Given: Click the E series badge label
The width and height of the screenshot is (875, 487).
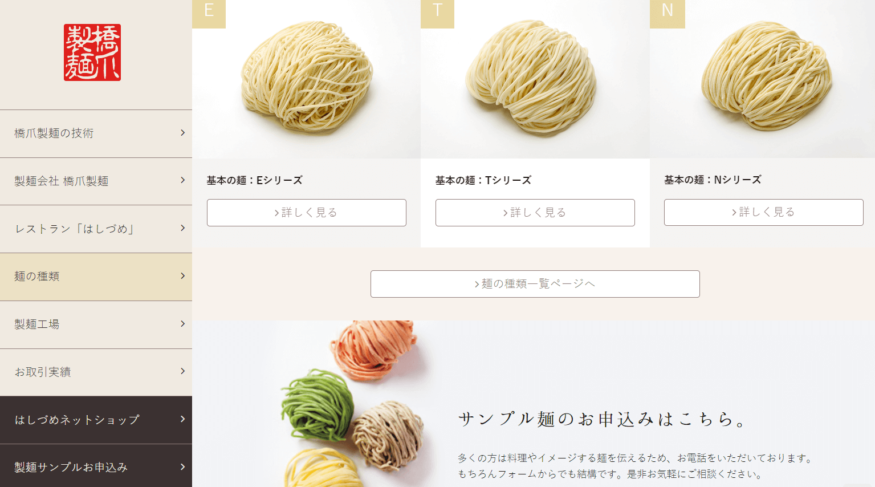Looking at the screenshot, I should pyautogui.click(x=209, y=13).
